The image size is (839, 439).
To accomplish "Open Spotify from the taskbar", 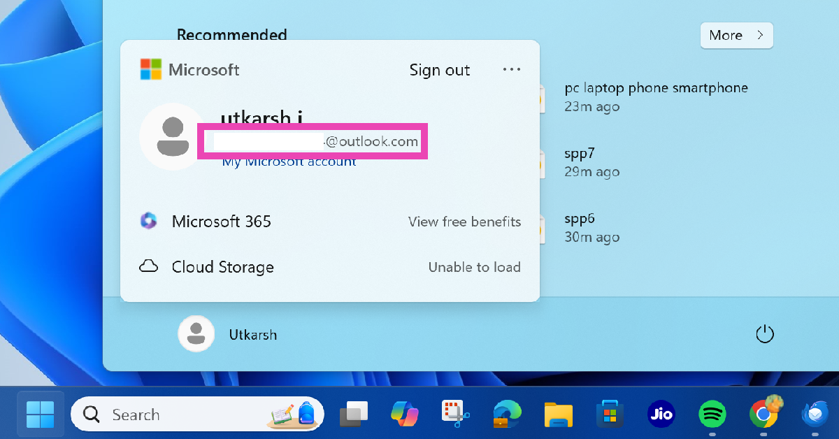I will point(712,415).
